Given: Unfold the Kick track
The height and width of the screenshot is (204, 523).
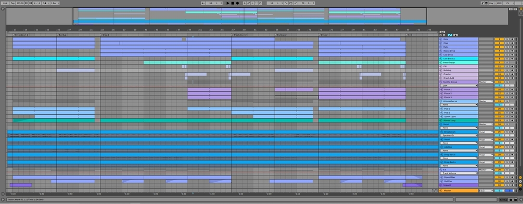Looking at the screenshot, I should (x=441, y=39).
